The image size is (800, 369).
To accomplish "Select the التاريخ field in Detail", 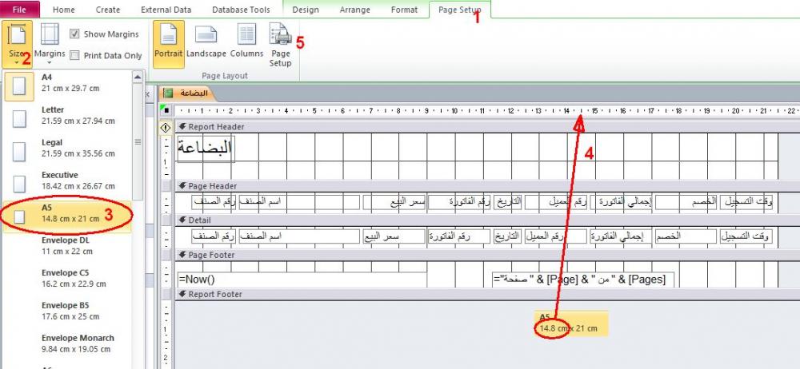I will [x=508, y=236].
